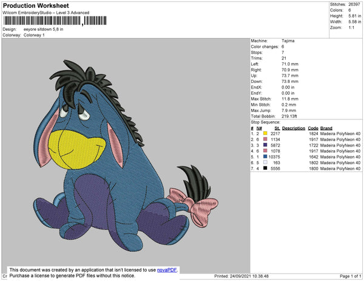
Task: Click the Zoom value '1:1'
Action: pyautogui.click(x=351, y=28)
